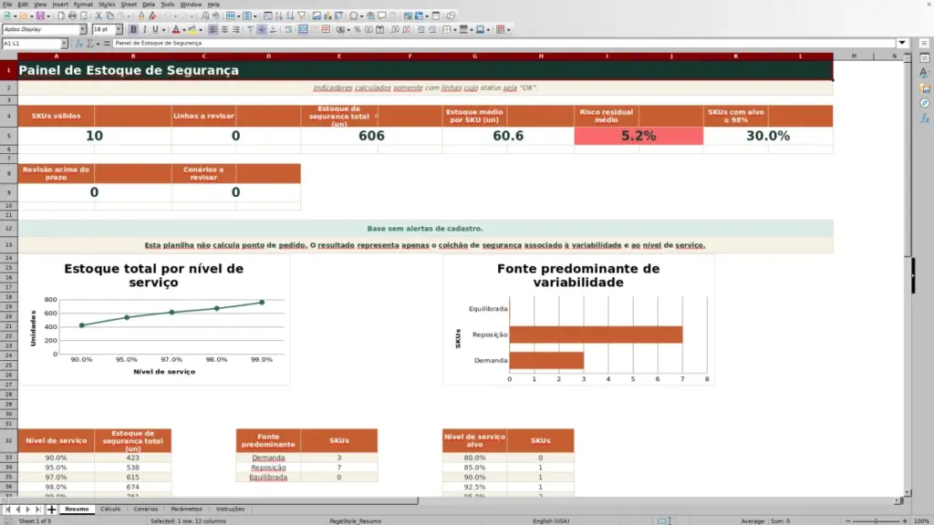Toggle Center Vertically alignment
The width and height of the screenshot is (934, 525).
(x=262, y=30)
